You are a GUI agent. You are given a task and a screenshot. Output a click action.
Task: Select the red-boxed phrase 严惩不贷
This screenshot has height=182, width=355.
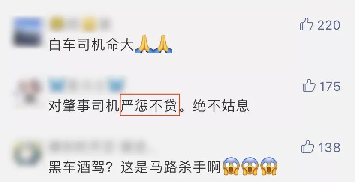(x=150, y=105)
